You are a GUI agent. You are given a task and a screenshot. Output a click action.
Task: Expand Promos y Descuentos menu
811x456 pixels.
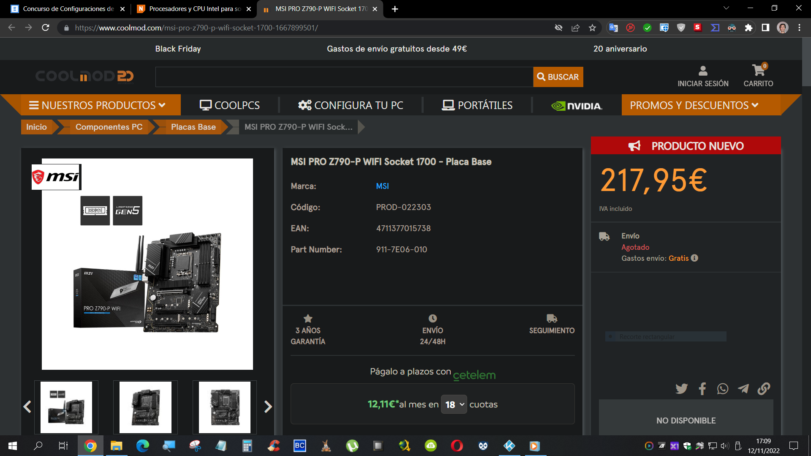694,105
